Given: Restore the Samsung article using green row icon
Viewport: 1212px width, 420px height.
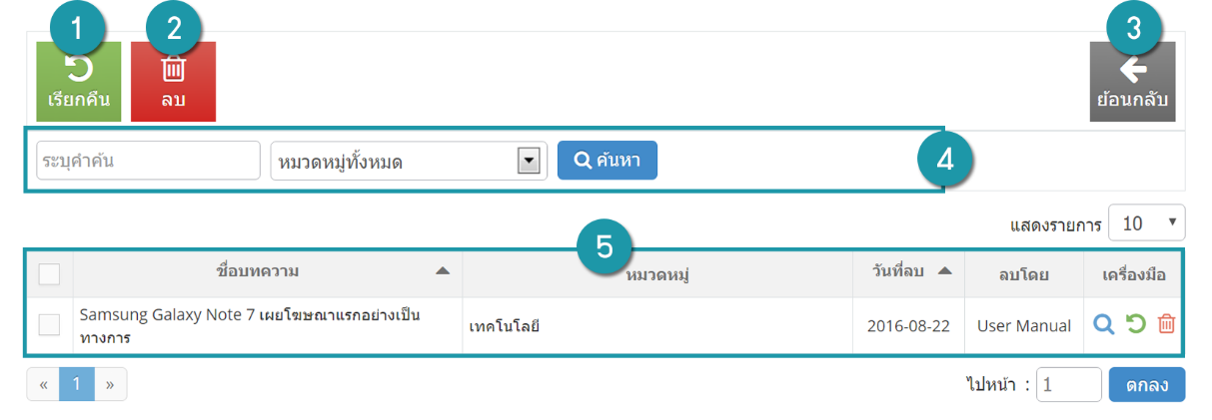Looking at the screenshot, I should 1135,325.
